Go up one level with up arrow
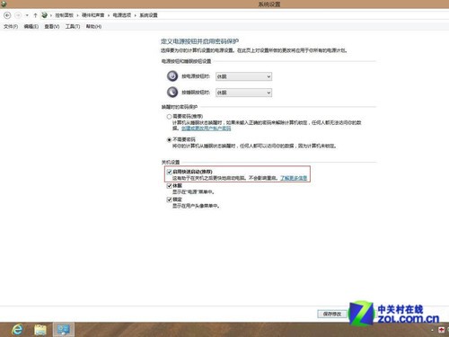 [x=35, y=15]
